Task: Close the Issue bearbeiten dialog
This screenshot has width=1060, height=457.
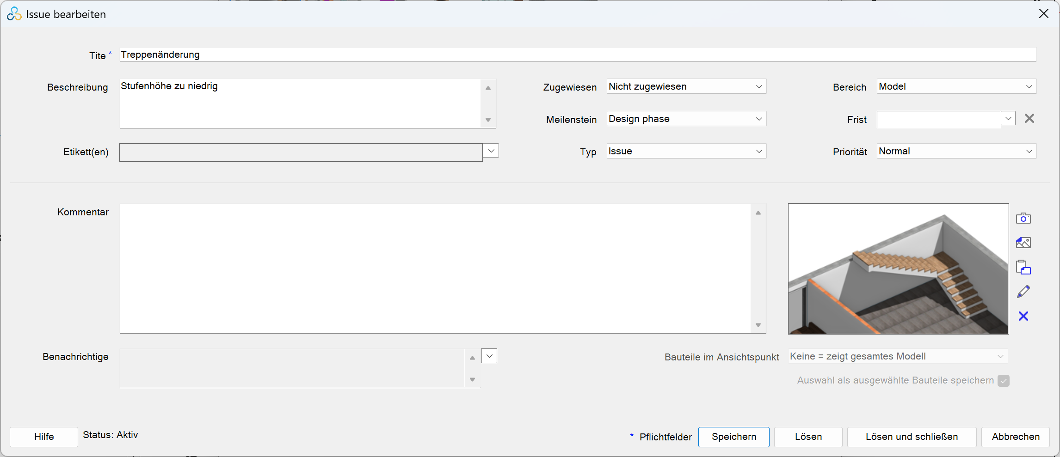Action: coord(1043,14)
